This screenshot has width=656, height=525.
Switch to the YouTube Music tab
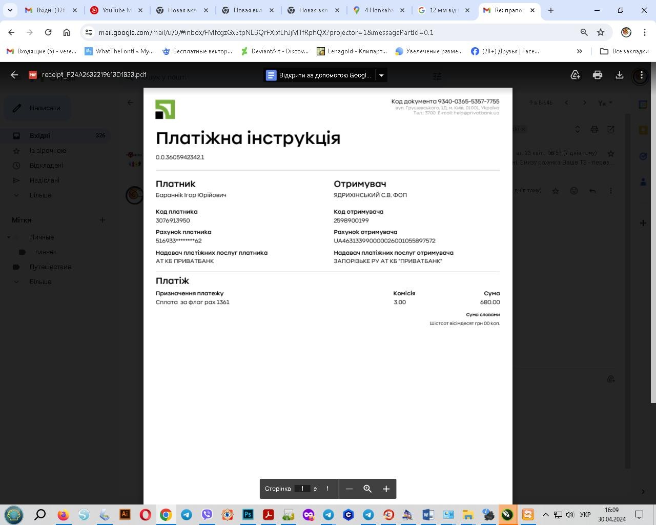(116, 10)
